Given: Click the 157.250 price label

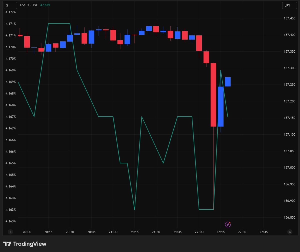Looking at the screenshot, I should coord(289,85).
